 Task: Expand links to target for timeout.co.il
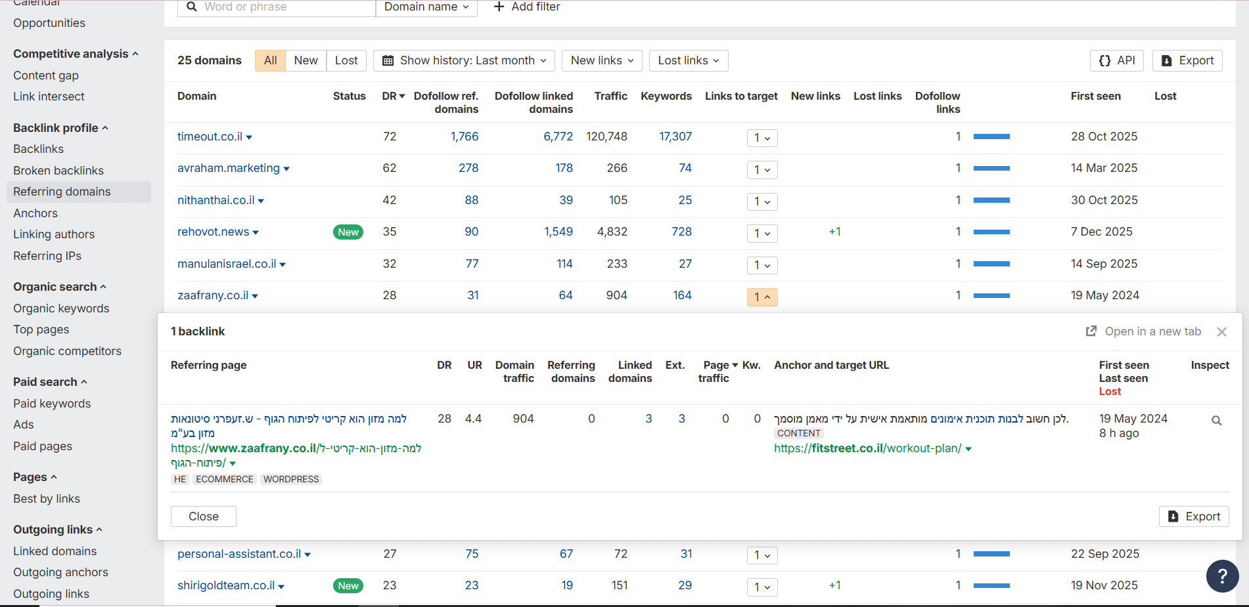(762, 138)
